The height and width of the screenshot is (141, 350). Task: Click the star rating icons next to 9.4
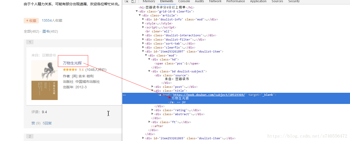(x=70, y=70)
